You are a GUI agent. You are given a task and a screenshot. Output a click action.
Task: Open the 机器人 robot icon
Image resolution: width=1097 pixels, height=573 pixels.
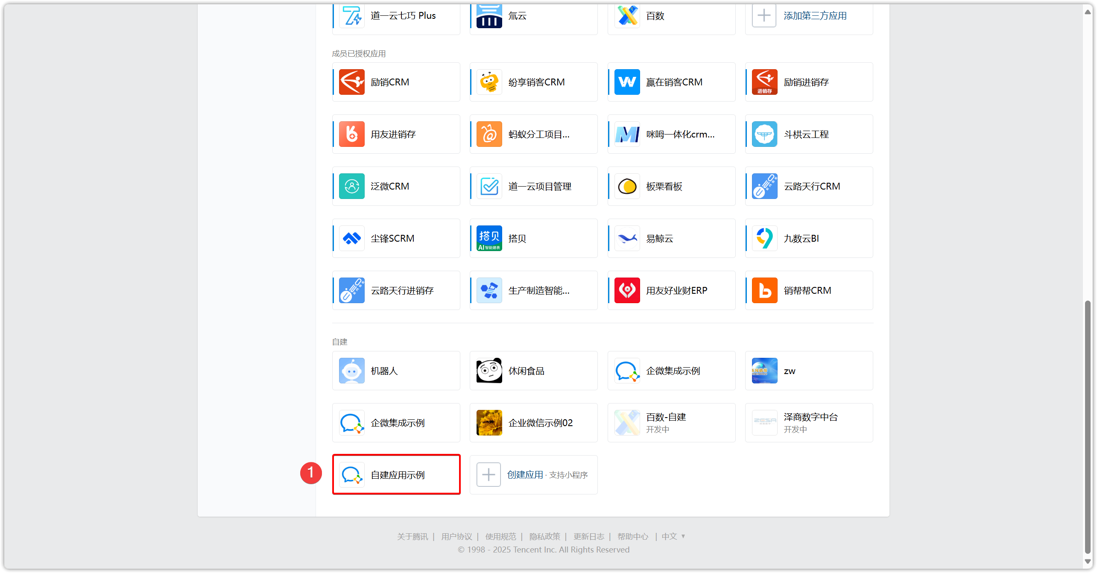[351, 371]
